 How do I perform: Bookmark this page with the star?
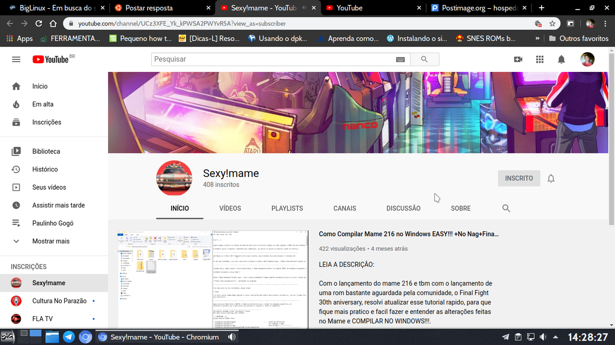point(553,23)
